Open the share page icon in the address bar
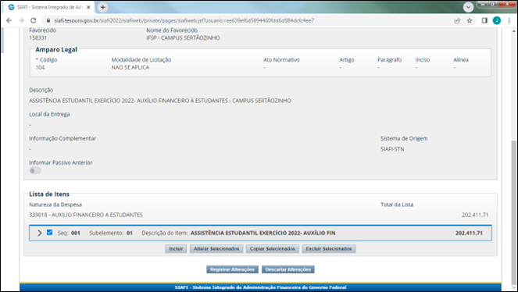Viewport: 518px width, 292px height. coord(457,20)
